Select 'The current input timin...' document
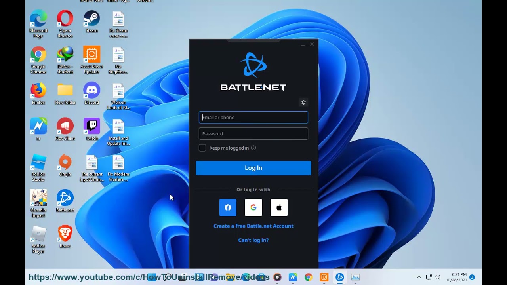 (91, 168)
